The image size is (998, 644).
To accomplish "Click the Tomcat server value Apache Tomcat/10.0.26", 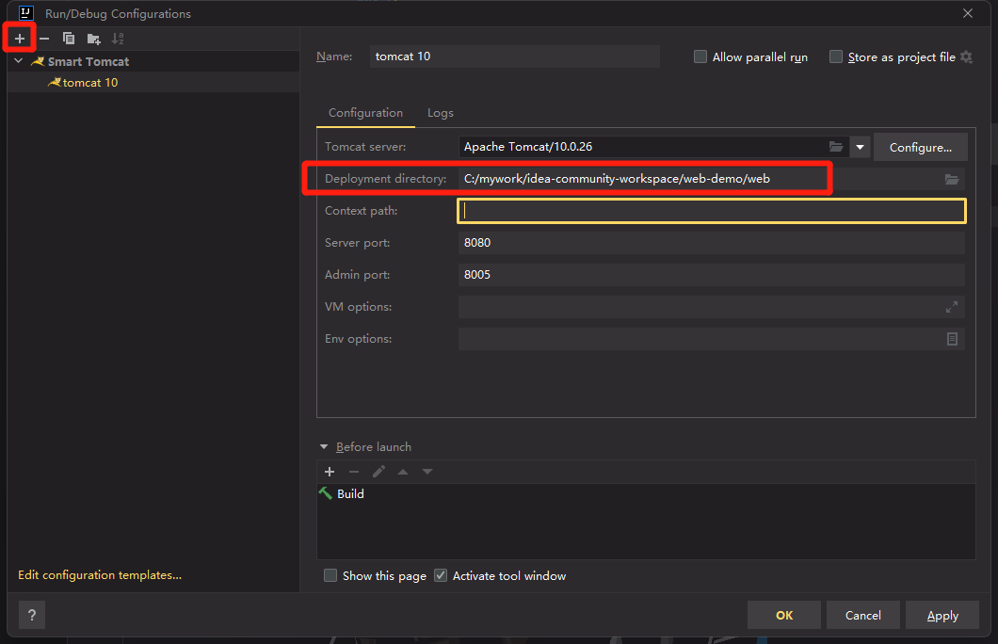I will tap(528, 146).
